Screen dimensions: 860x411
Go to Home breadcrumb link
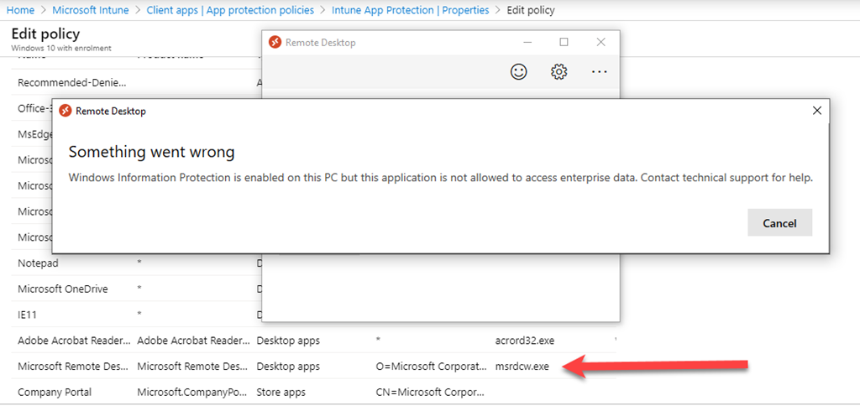click(20, 10)
